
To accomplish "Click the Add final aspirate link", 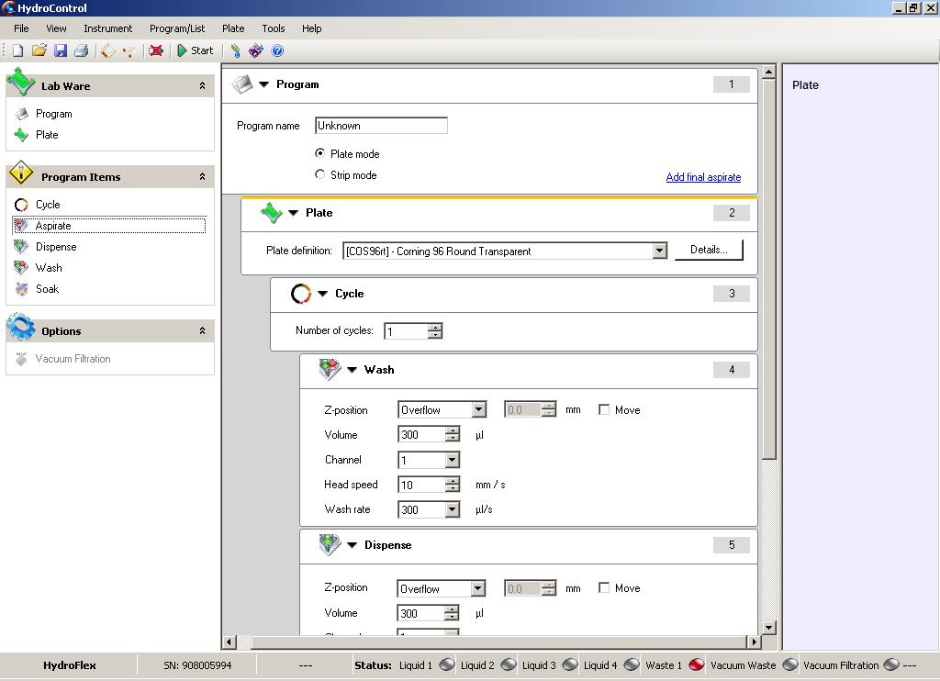I will [703, 177].
